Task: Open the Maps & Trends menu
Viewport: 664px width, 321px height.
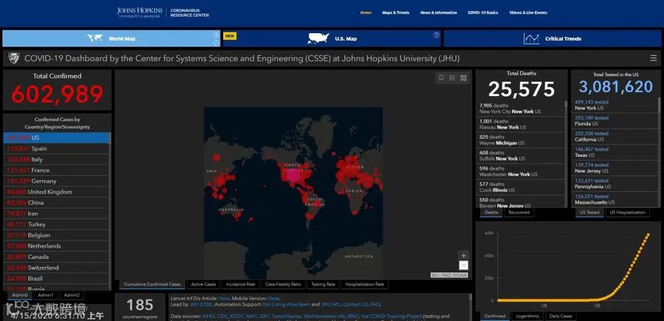Action: [395, 13]
